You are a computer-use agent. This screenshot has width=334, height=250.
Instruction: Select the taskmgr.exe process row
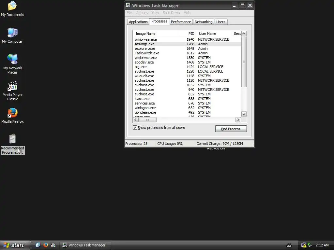[187, 44]
